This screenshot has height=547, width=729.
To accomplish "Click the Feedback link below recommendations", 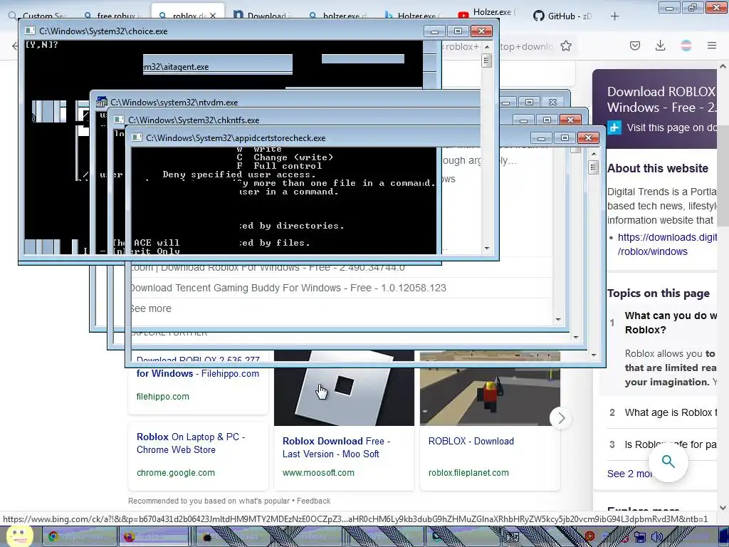I will pos(313,501).
